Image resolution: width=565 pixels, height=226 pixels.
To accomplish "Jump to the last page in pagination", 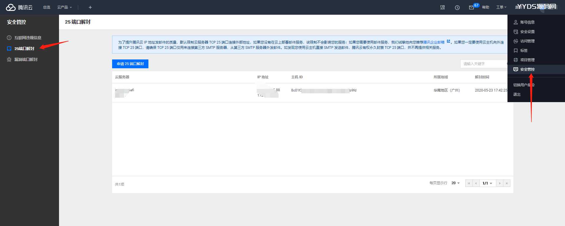I will 507,183.
